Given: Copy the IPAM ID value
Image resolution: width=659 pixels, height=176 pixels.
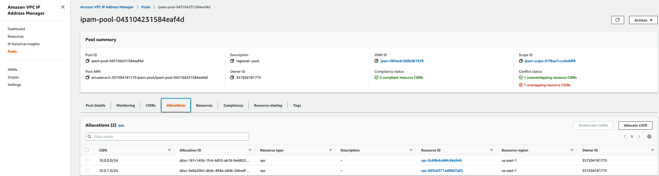Looking at the screenshot, I should (x=376, y=61).
